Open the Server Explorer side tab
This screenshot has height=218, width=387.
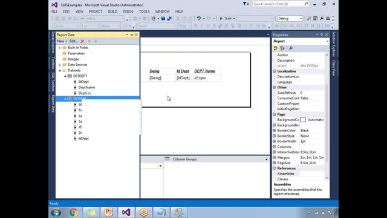pos(53,42)
